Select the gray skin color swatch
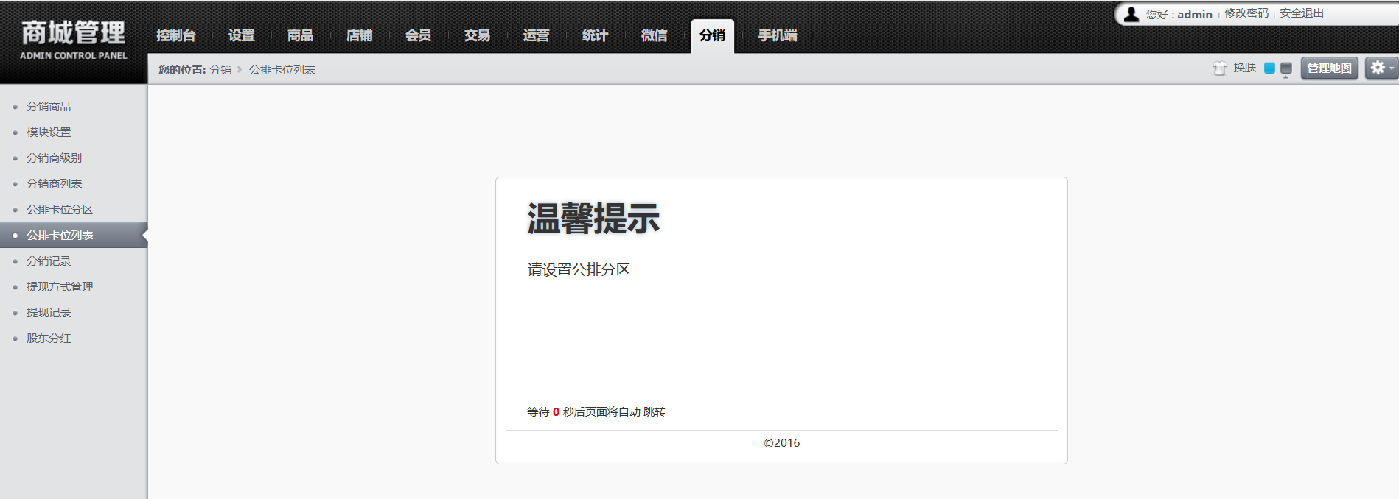Screen dimensions: 1399x499 coord(1286,68)
